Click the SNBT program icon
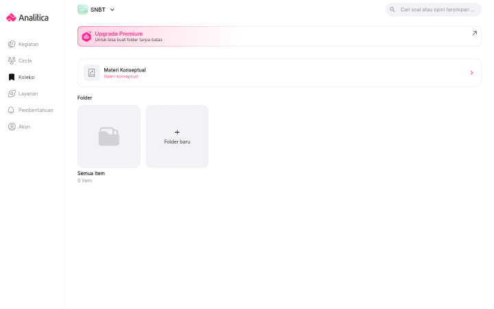 coord(82,10)
